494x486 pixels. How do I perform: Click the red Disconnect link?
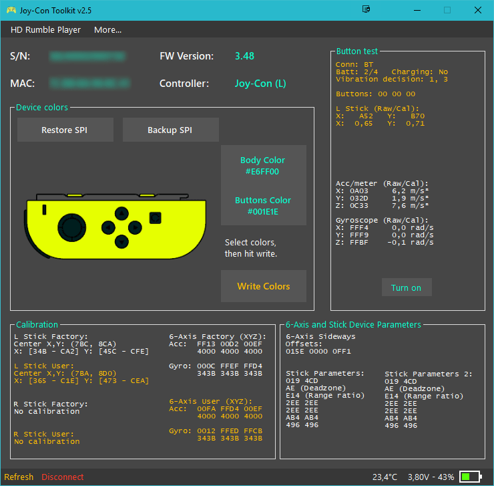62,477
